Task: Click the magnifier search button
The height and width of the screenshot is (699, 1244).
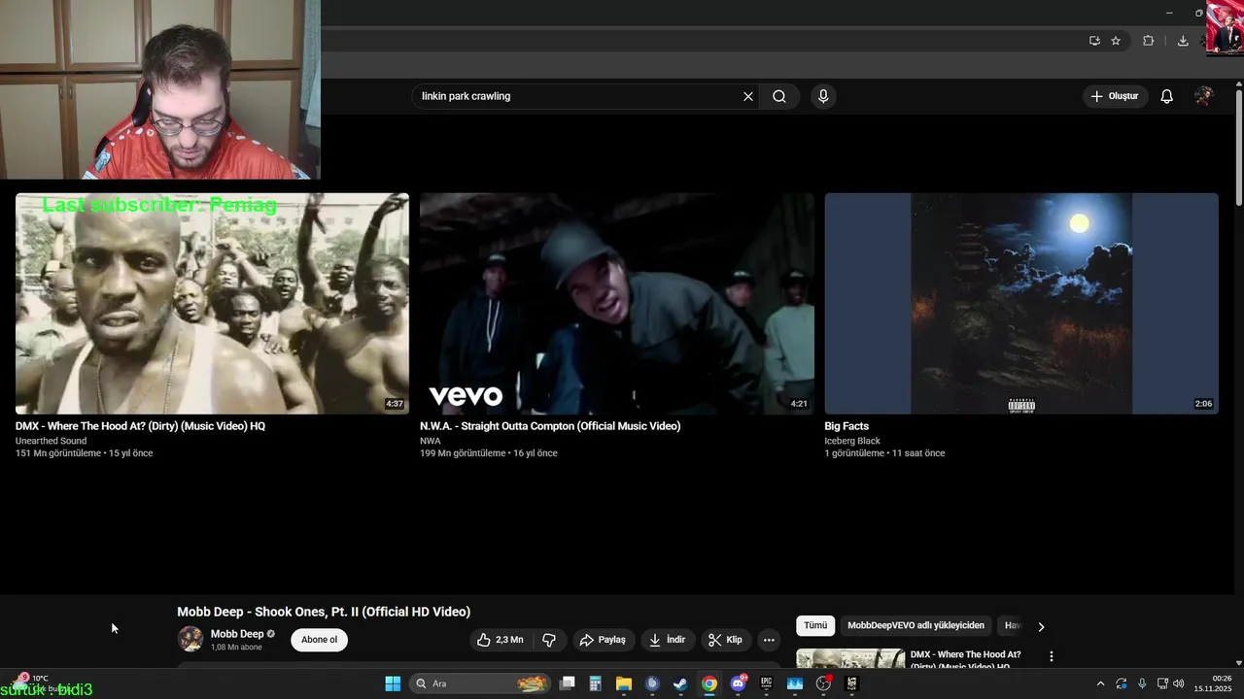Action: tap(779, 96)
